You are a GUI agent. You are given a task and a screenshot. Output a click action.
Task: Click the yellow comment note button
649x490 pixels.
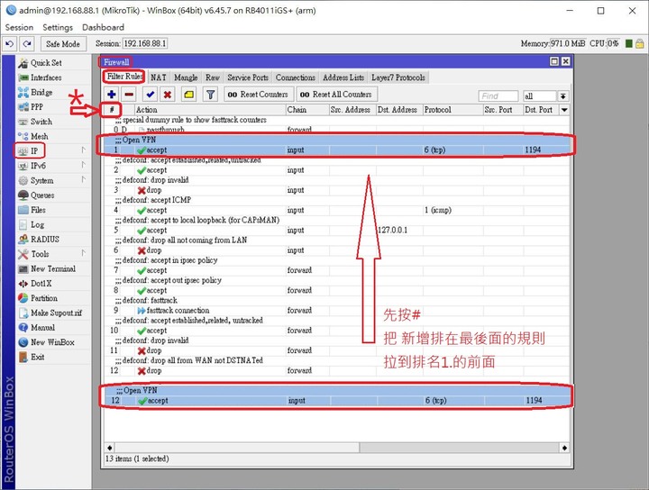pyautogui.click(x=188, y=95)
